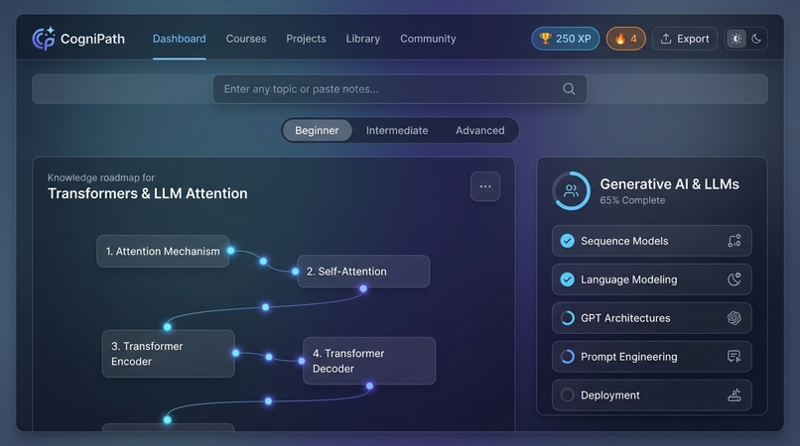
Task: Click "Knowledge roadmap for" caption
Action: pos(101,177)
